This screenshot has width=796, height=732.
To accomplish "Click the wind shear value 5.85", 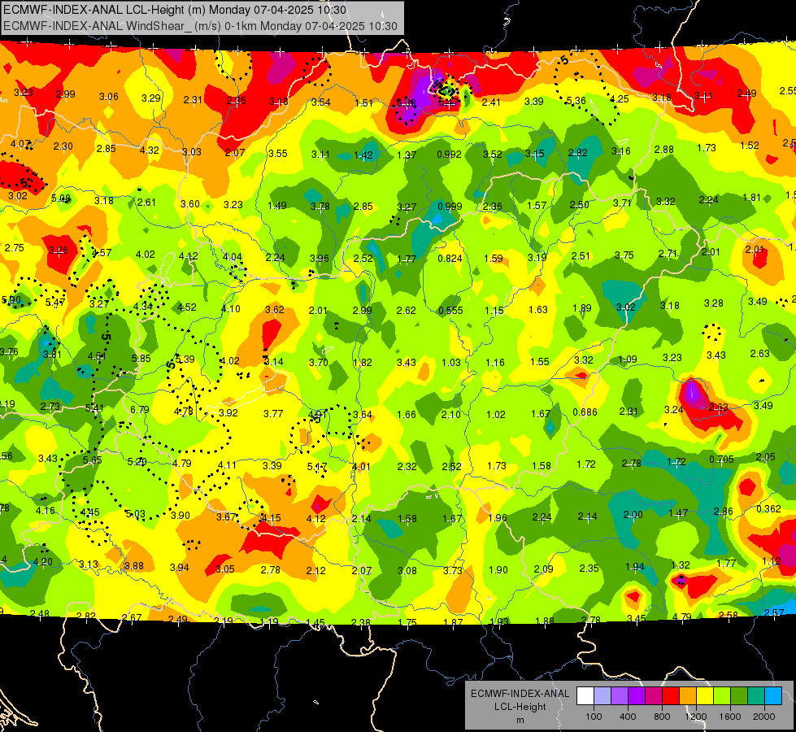I will click(x=141, y=358).
